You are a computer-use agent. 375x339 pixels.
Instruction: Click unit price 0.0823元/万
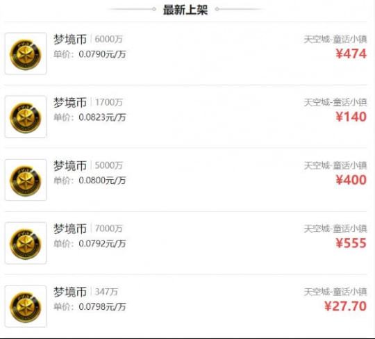click(102, 117)
